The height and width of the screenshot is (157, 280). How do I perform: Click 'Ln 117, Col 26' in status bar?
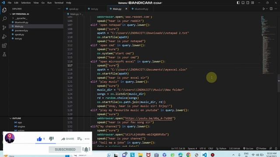pos(178,148)
